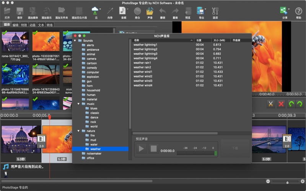Switch to the 转场 transitions tab
Image resolution: width=306 pixels, height=191 pixels.
(50, 25)
